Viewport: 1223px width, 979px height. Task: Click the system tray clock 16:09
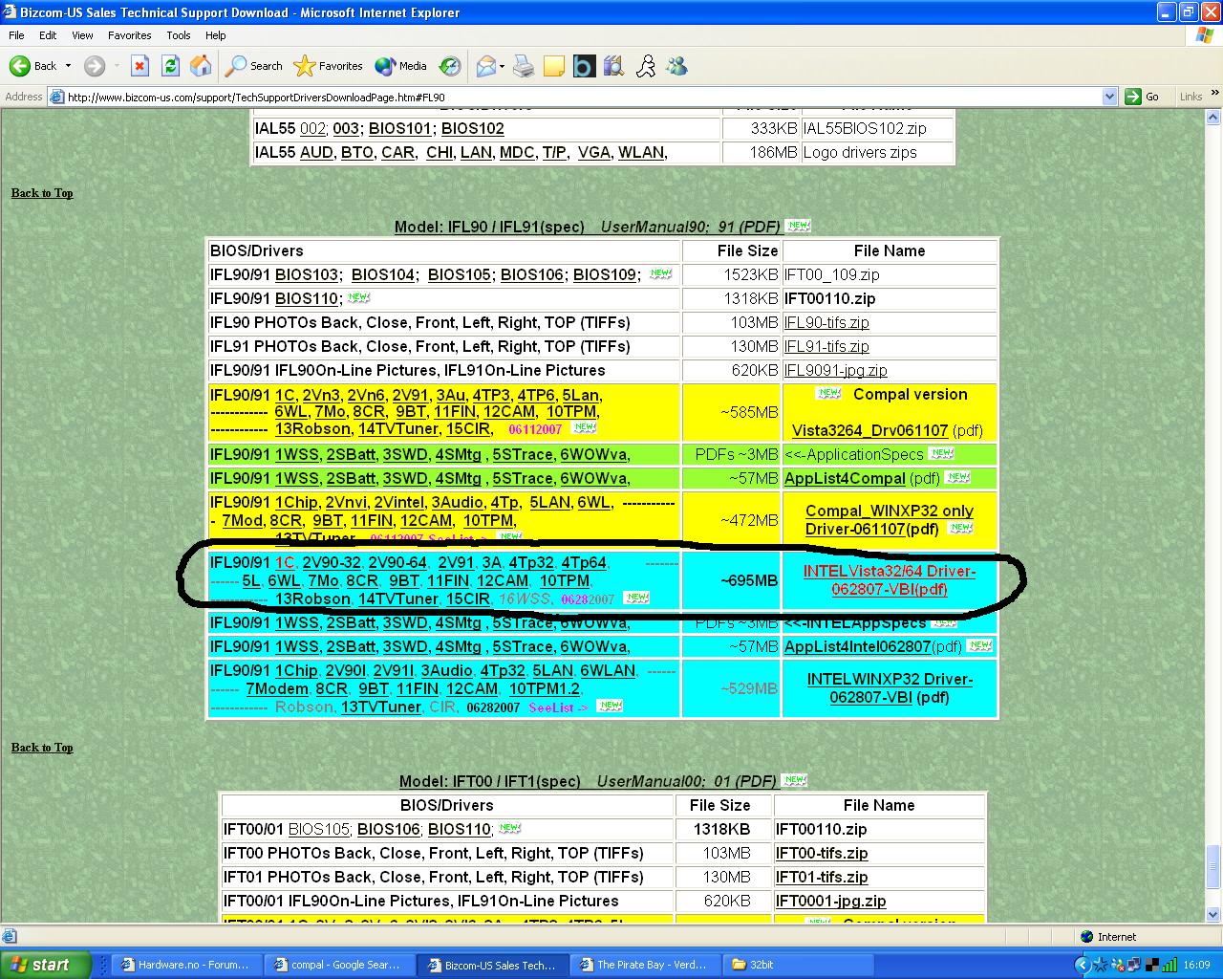[1196, 965]
